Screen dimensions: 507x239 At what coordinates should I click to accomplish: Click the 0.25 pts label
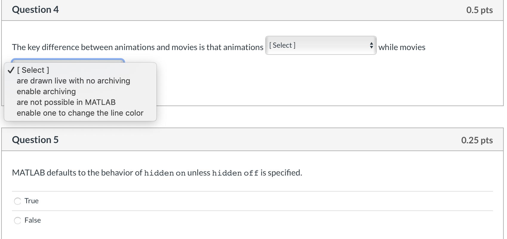(x=477, y=140)
